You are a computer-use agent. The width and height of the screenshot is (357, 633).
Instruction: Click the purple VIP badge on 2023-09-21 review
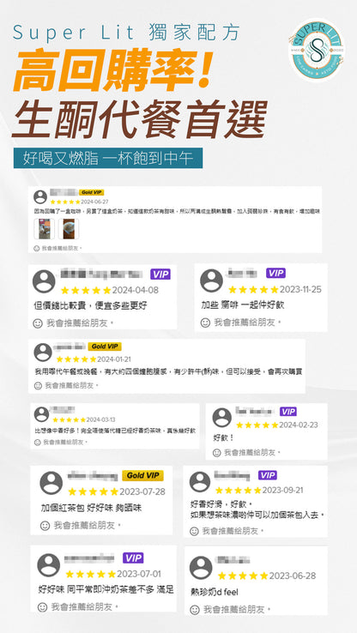(x=268, y=475)
